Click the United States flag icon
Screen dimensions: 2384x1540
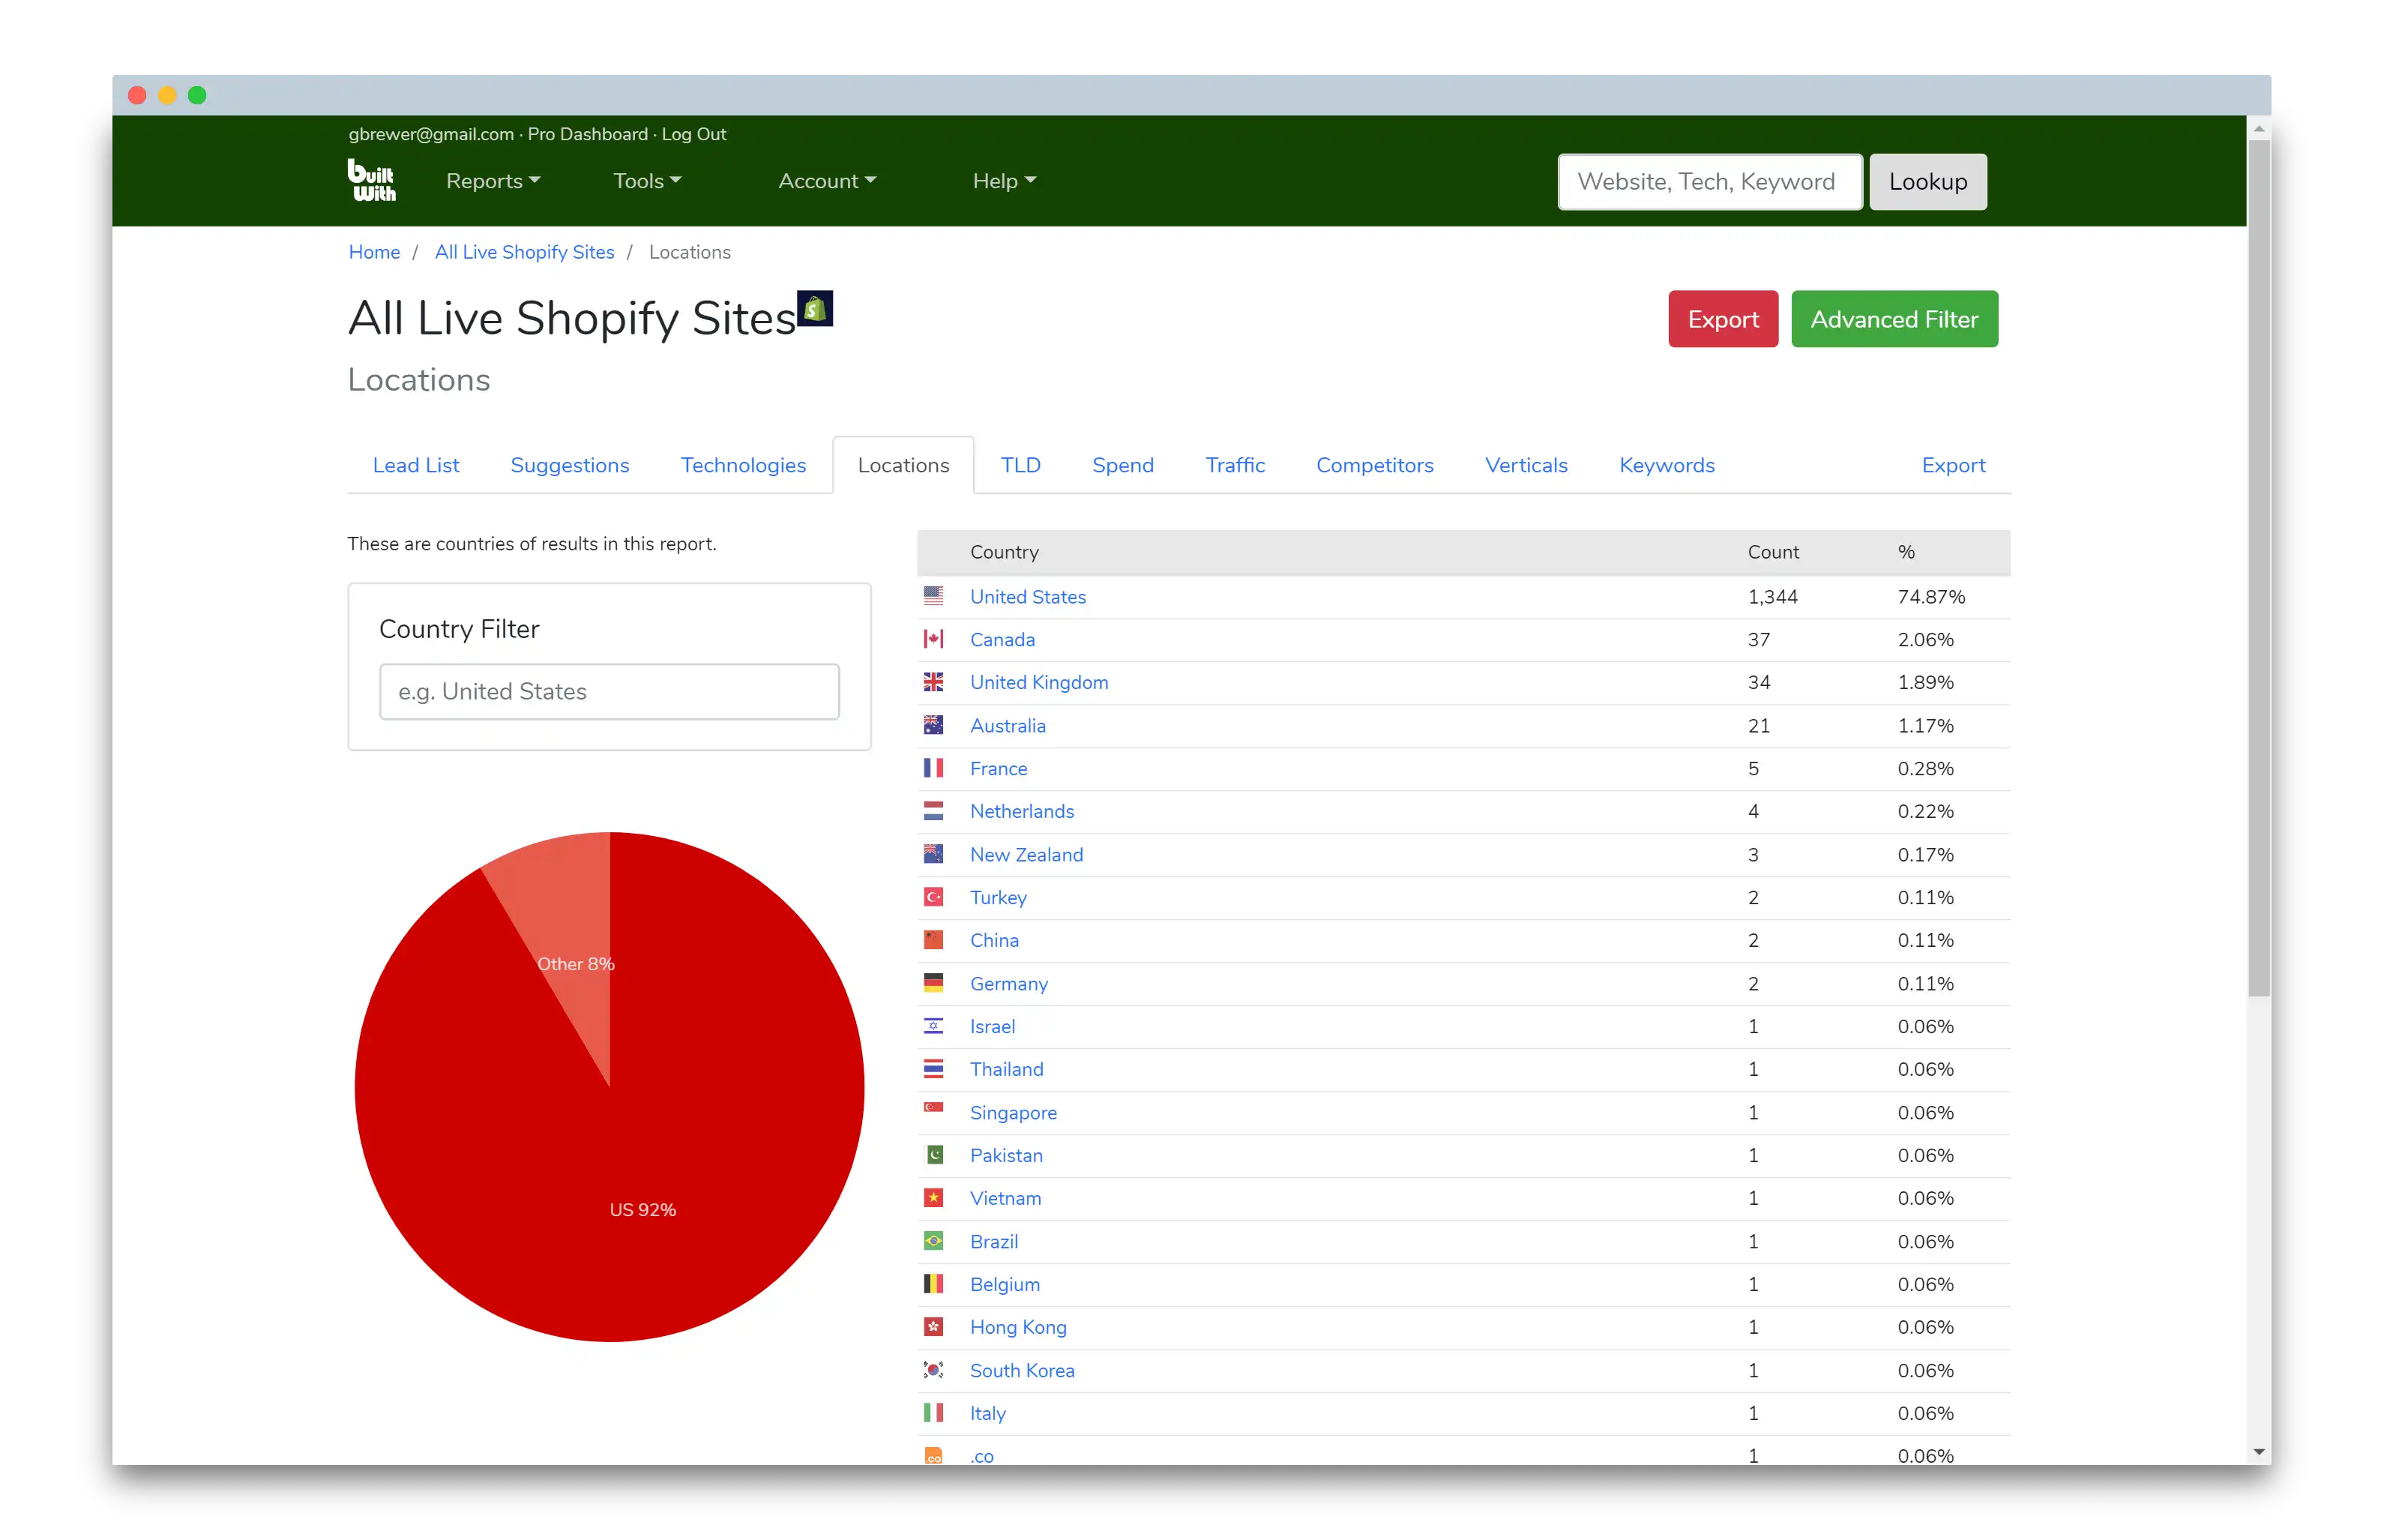(x=933, y=596)
